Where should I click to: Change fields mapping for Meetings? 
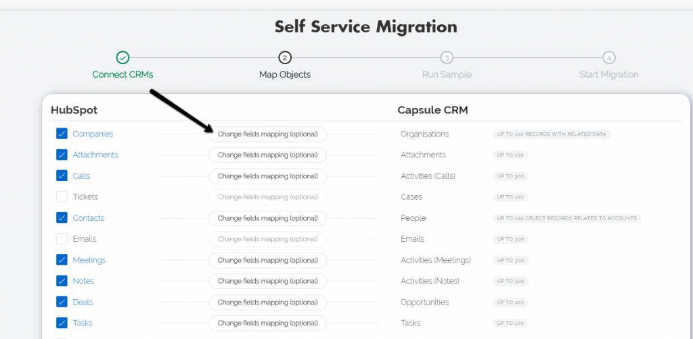(267, 261)
